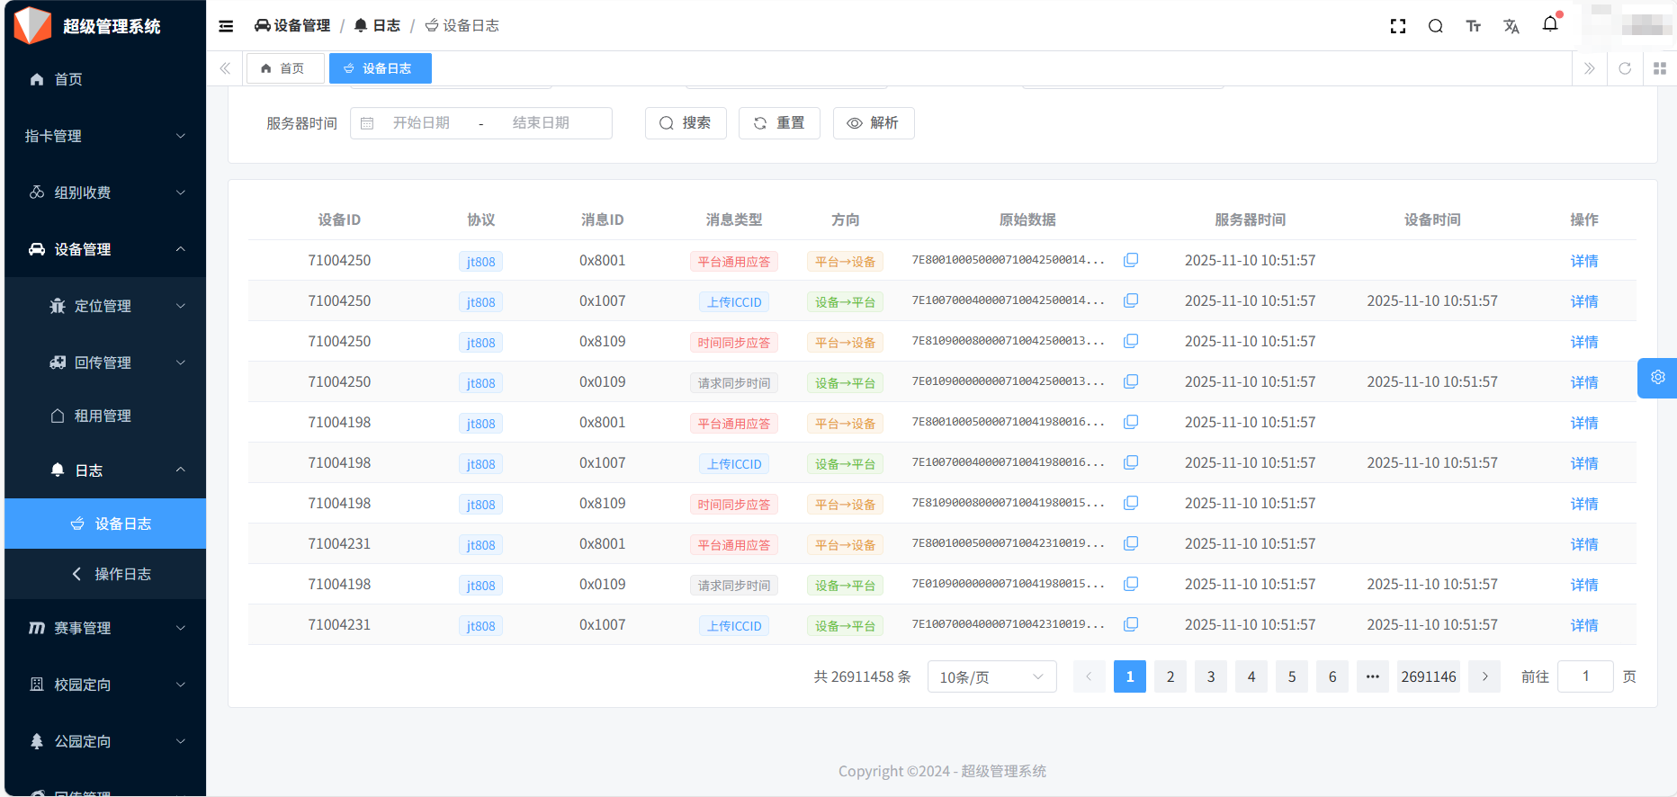Screen dimensions: 1677x797
Task: Open the font size adjustment icon
Action: tap(1473, 26)
